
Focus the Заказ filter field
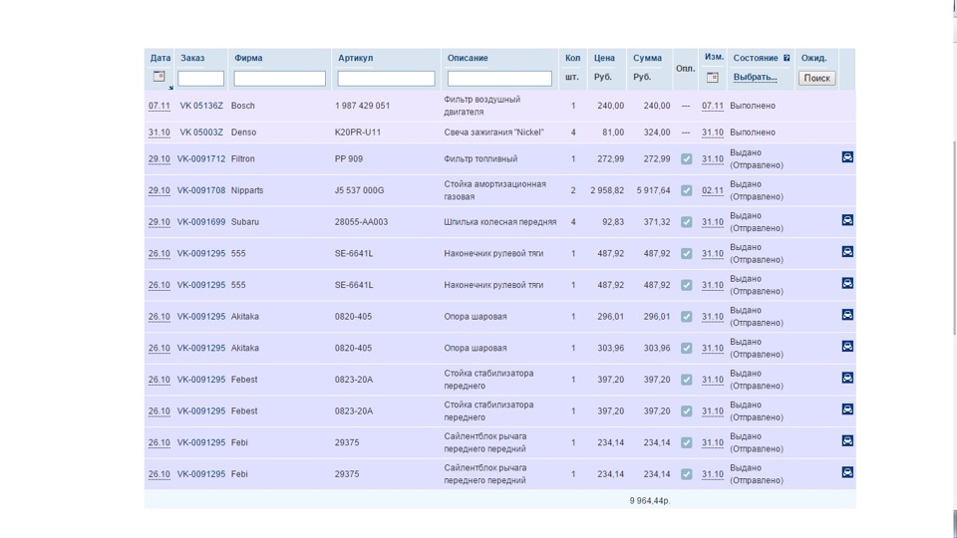[200, 78]
